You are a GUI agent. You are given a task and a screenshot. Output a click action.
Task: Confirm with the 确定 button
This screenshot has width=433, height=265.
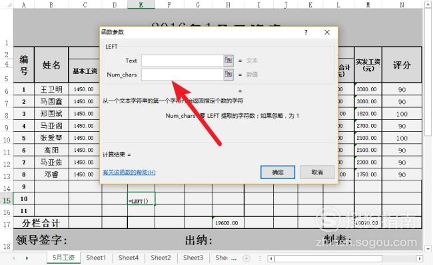(278, 172)
